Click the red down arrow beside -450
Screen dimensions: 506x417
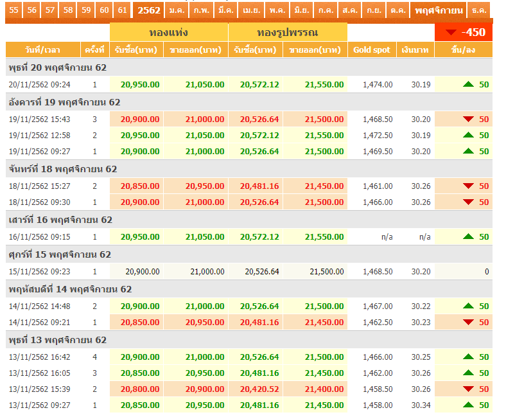click(x=451, y=33)
